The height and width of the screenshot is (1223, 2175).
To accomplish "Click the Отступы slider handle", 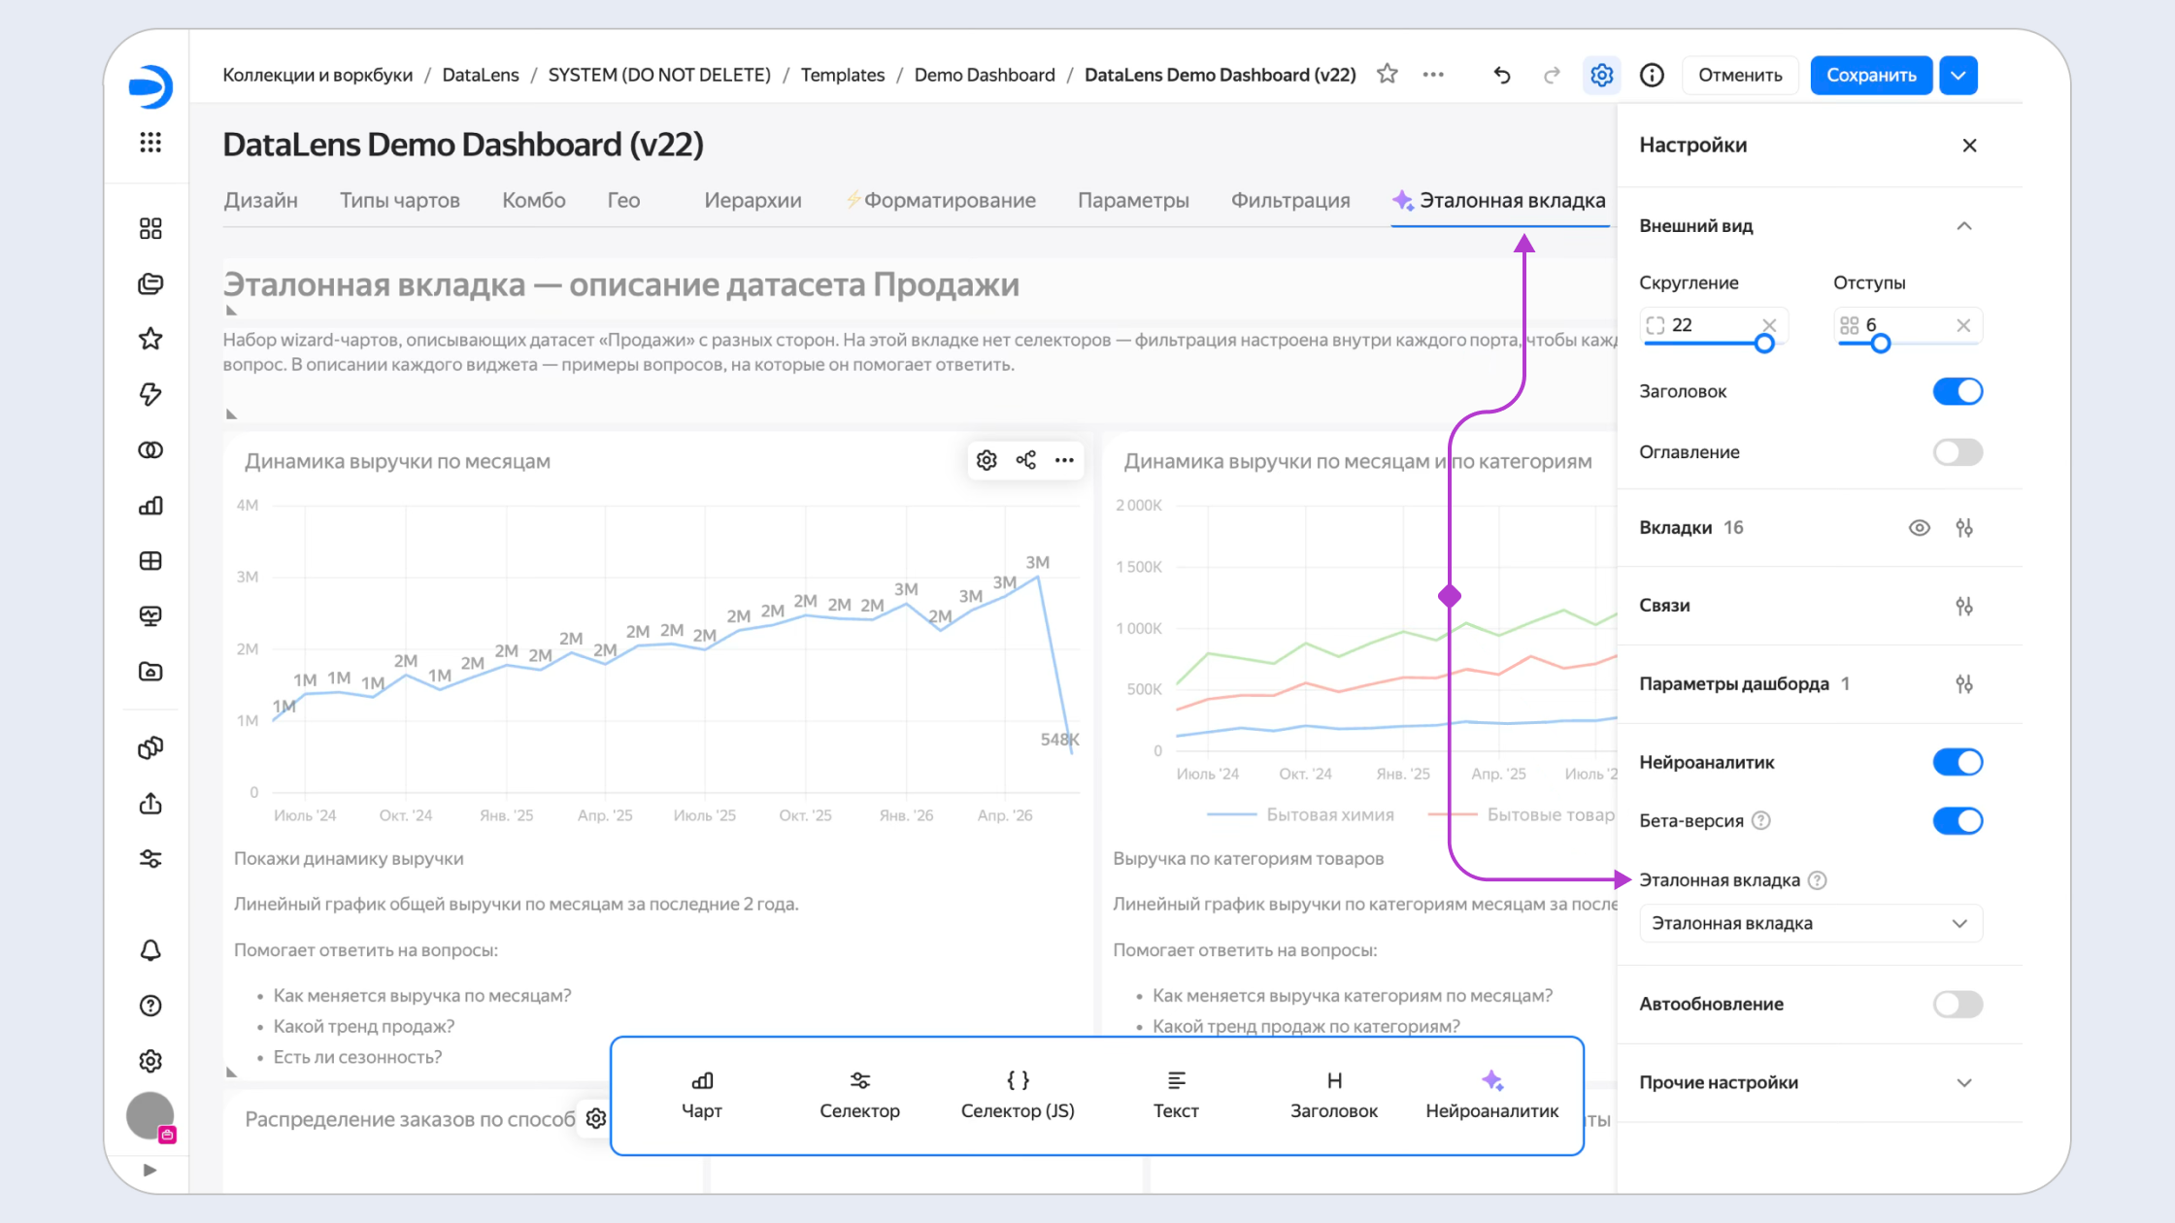I will (1881, 344).
